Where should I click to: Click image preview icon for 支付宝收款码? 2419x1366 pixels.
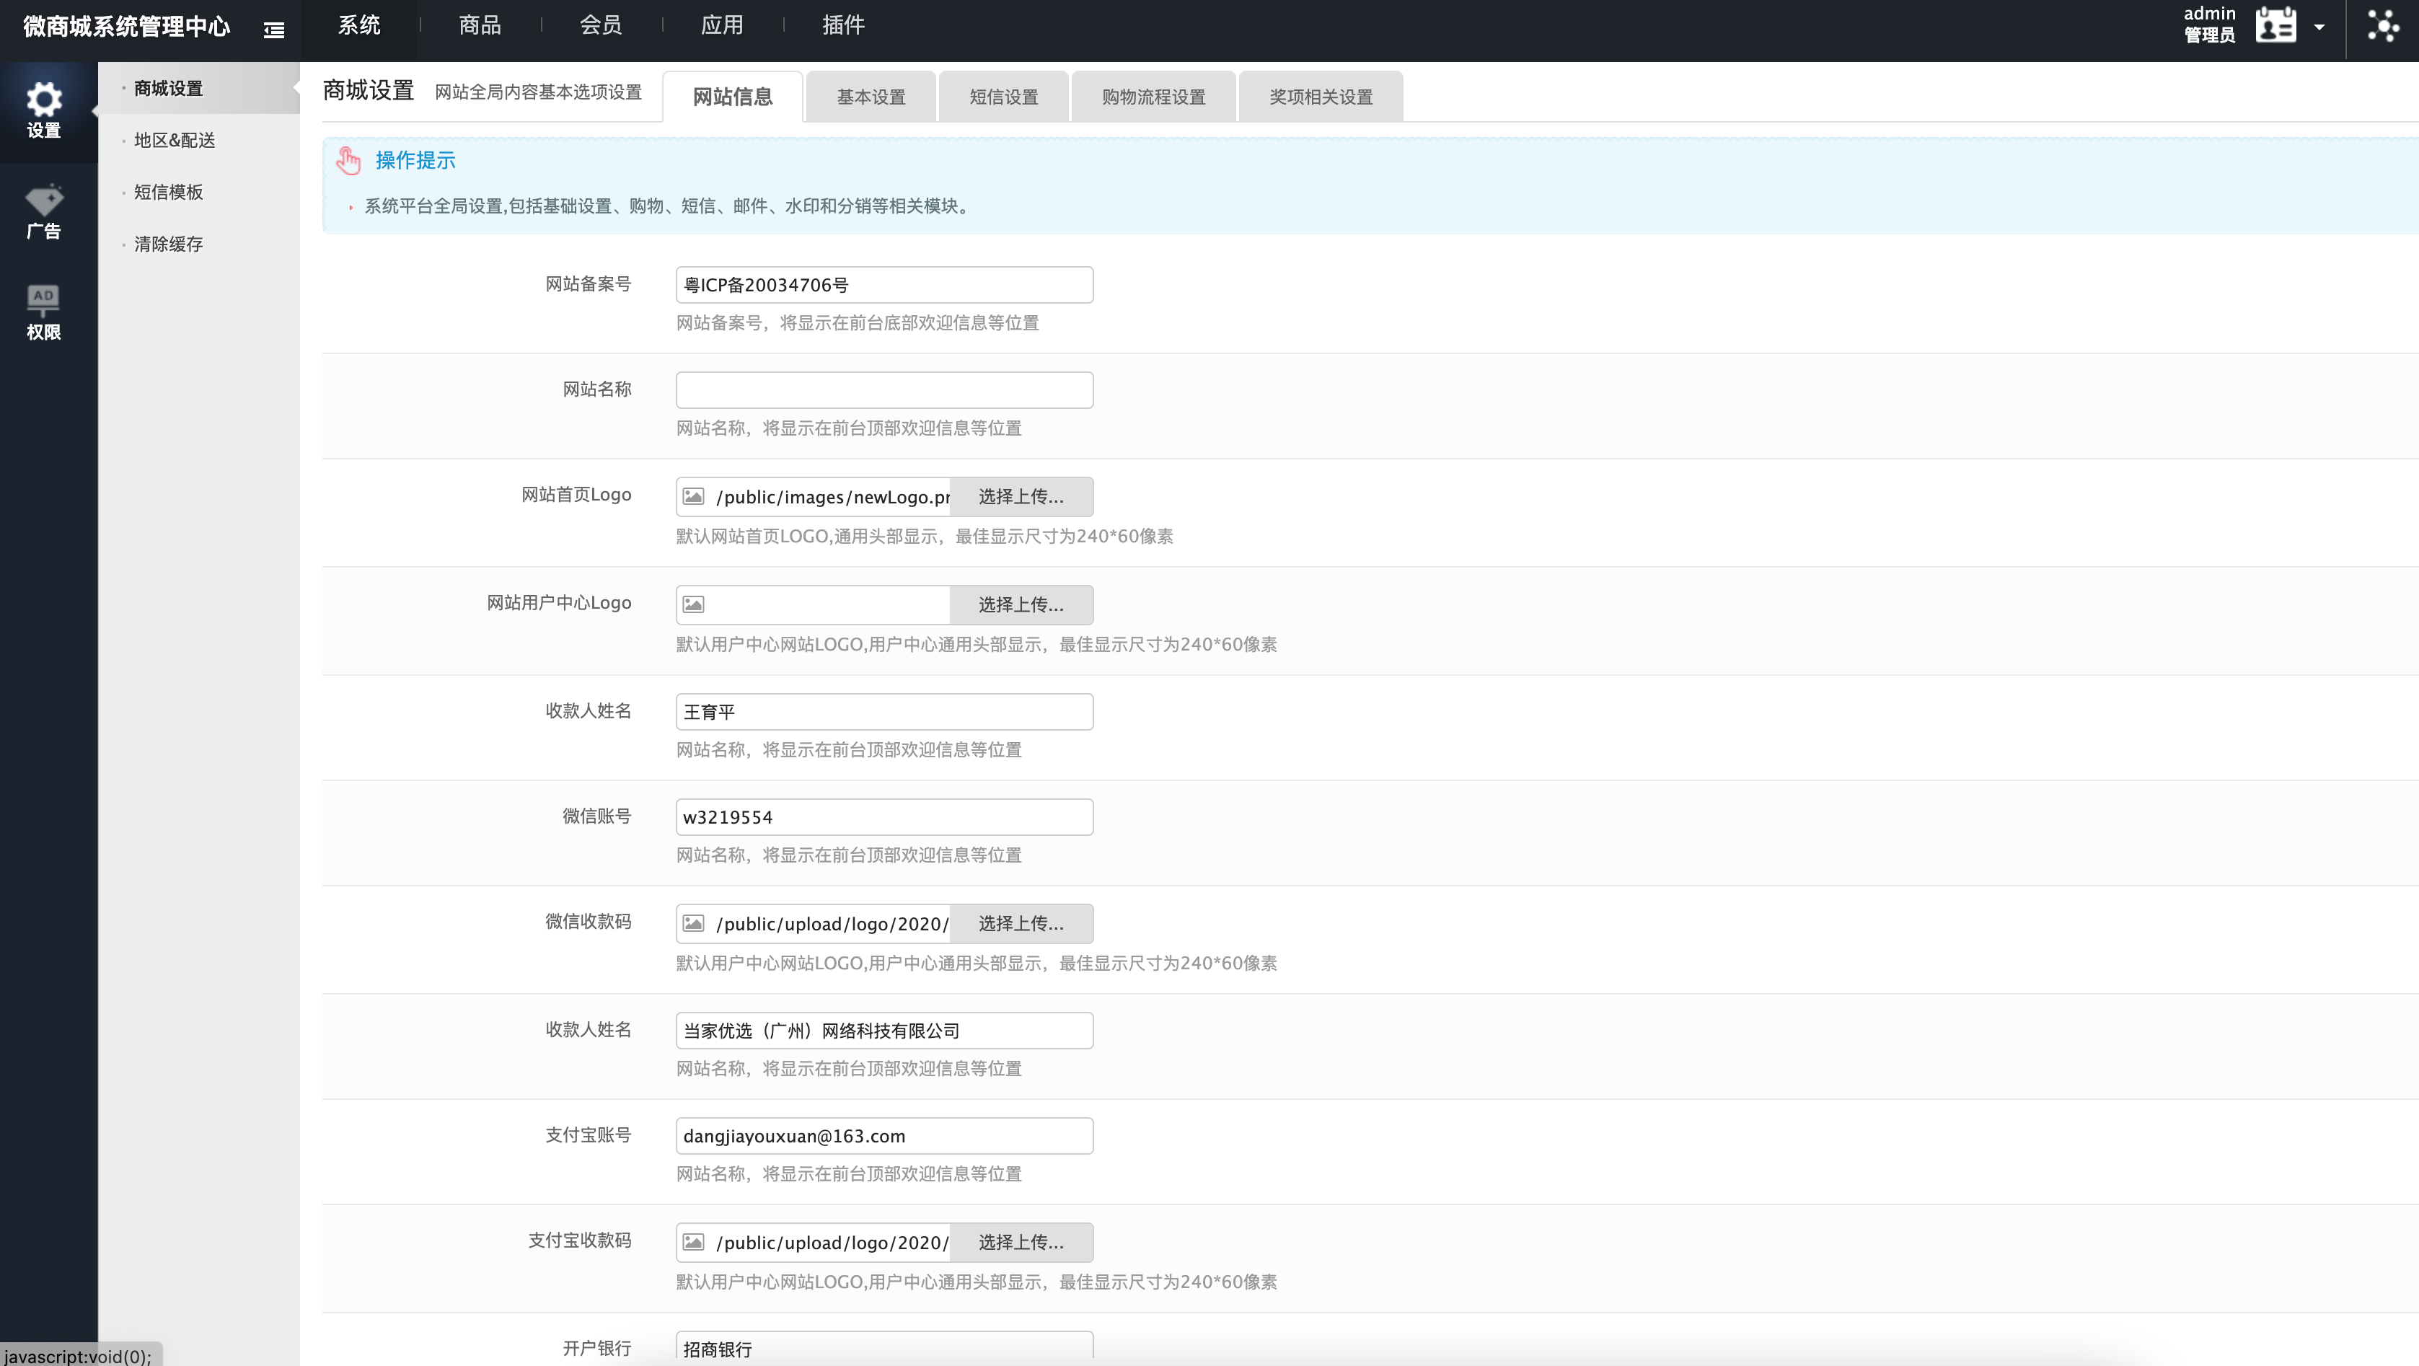(x=693, y=1242)
